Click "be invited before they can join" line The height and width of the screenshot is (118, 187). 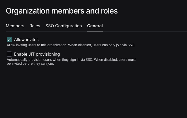[30, 64]
